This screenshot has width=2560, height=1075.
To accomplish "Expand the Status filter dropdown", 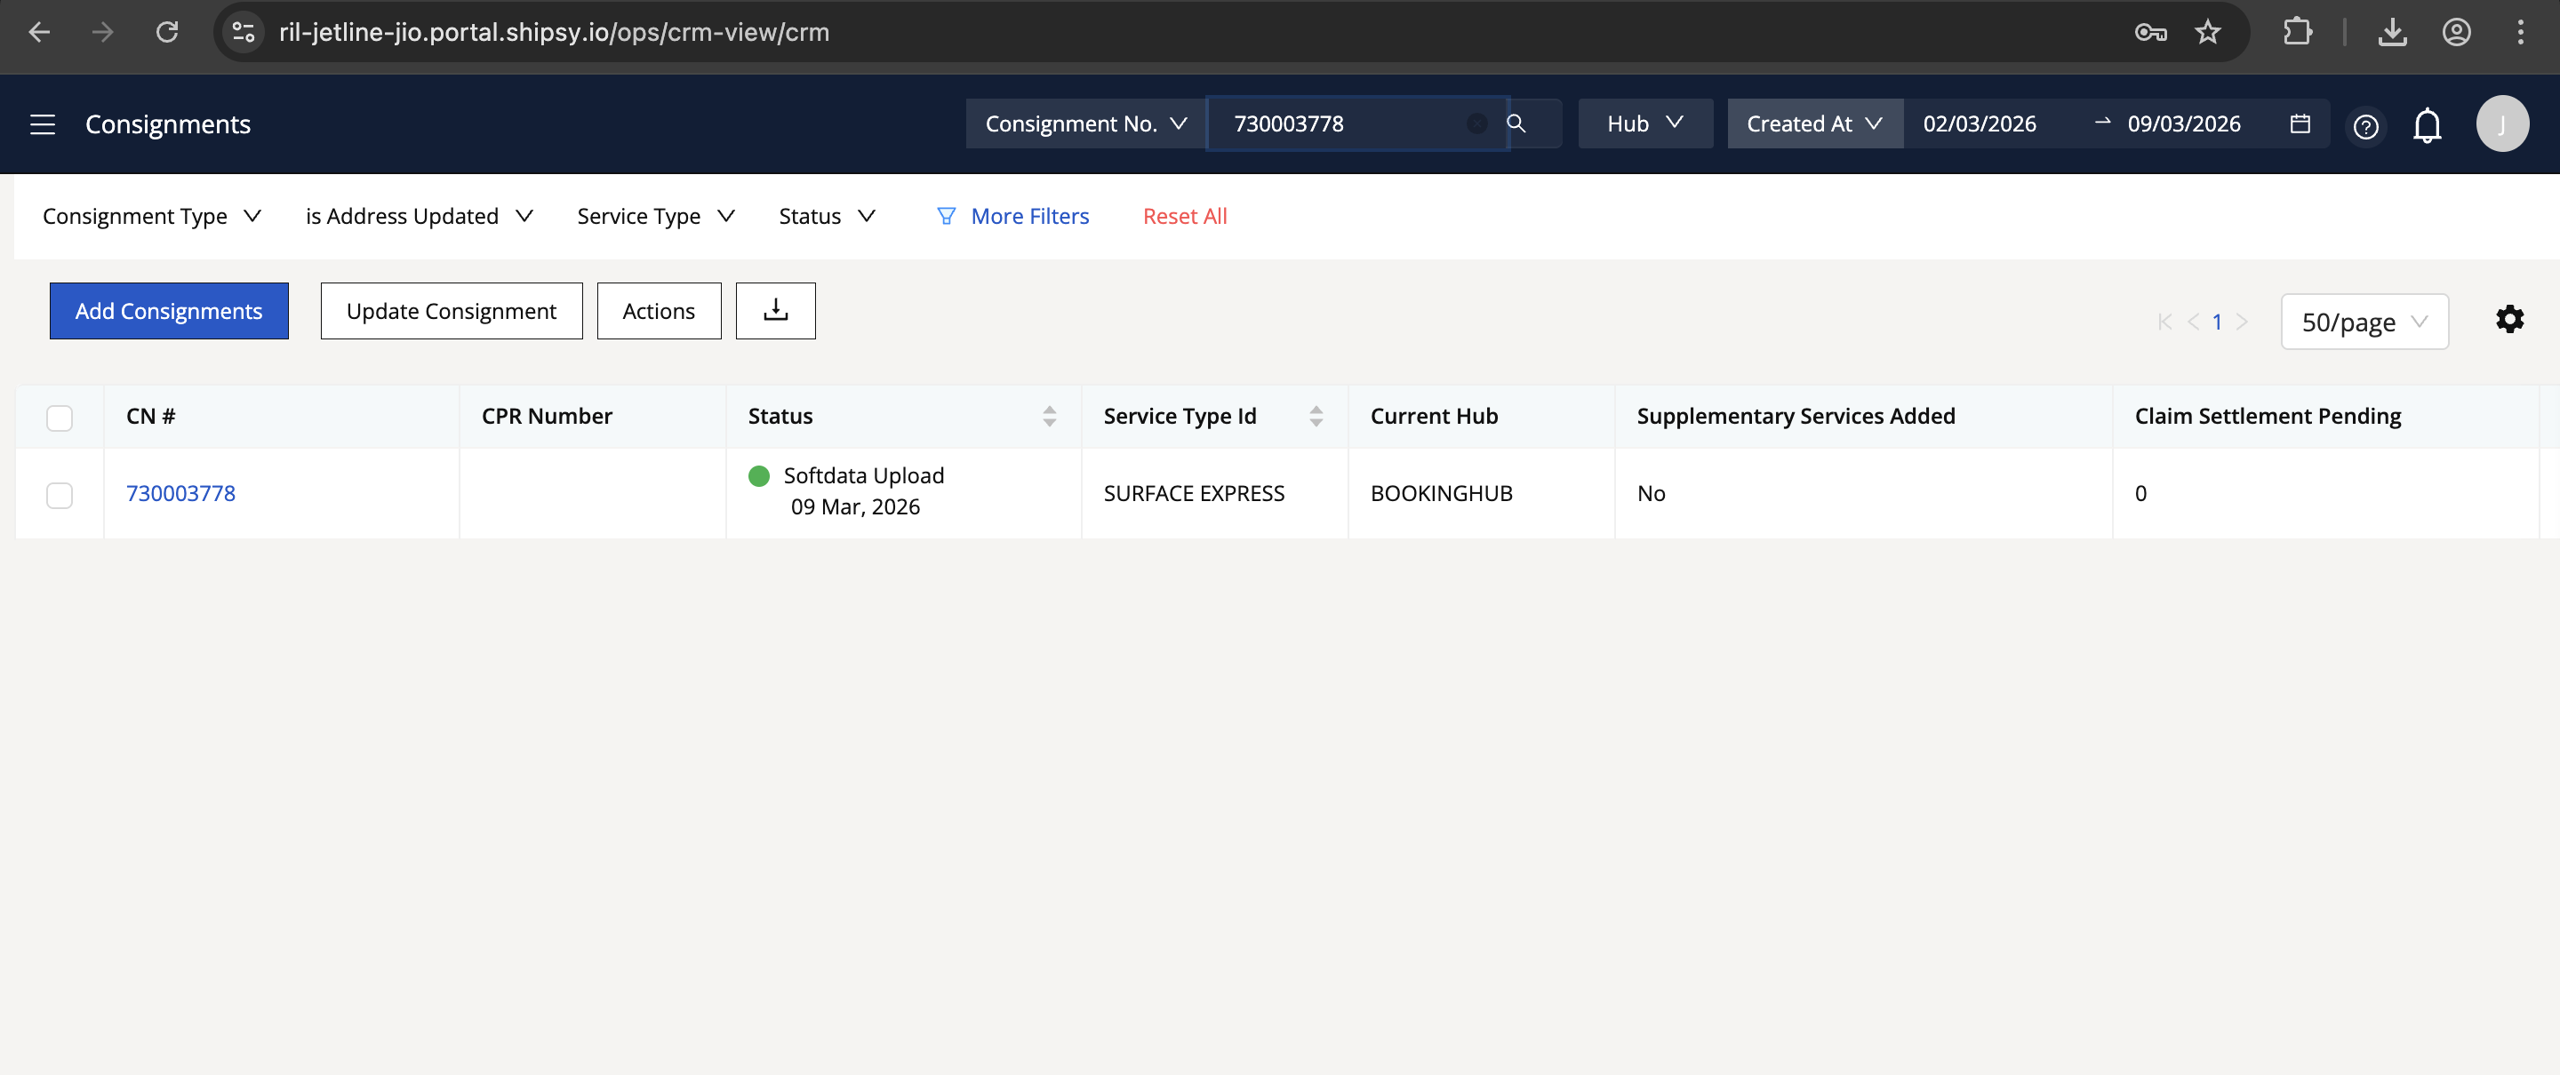I will tap(826, 216).
